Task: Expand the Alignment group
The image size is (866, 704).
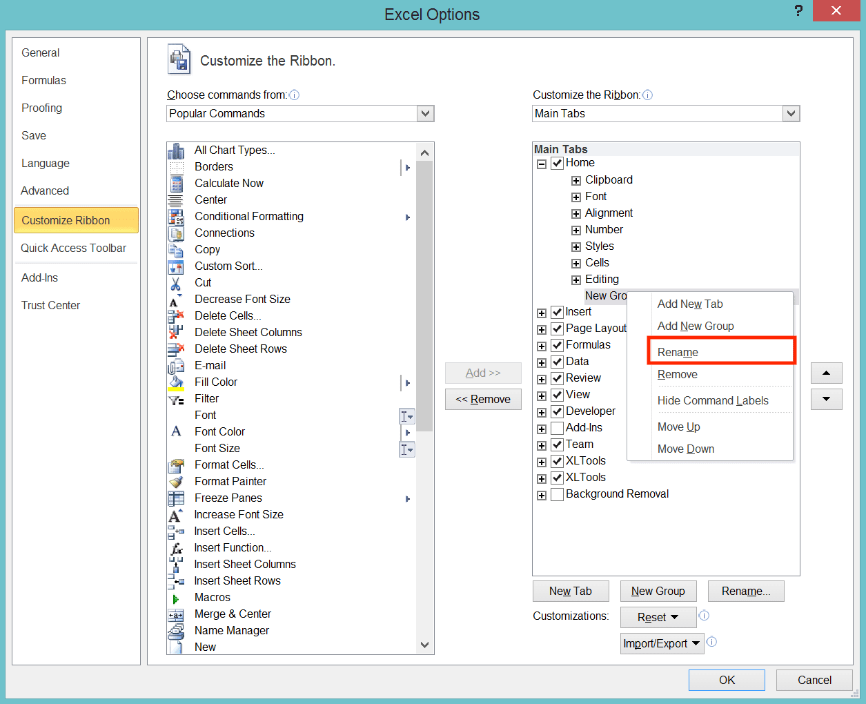Action: coord(576,214)
